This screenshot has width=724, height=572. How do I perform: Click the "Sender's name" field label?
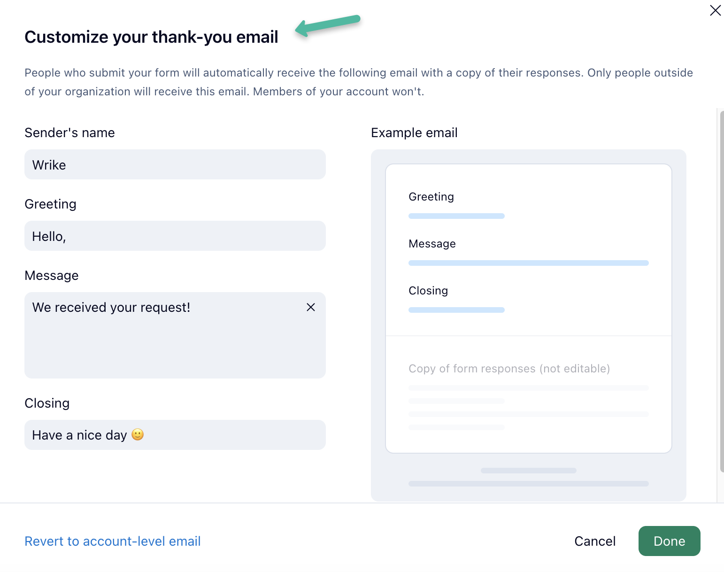[69, 133]
